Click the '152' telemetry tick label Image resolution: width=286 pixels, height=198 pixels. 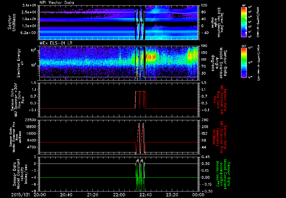(x=204, y=133)
